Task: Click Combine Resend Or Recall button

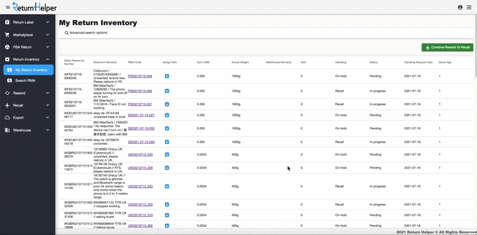Action: point(447,47)
